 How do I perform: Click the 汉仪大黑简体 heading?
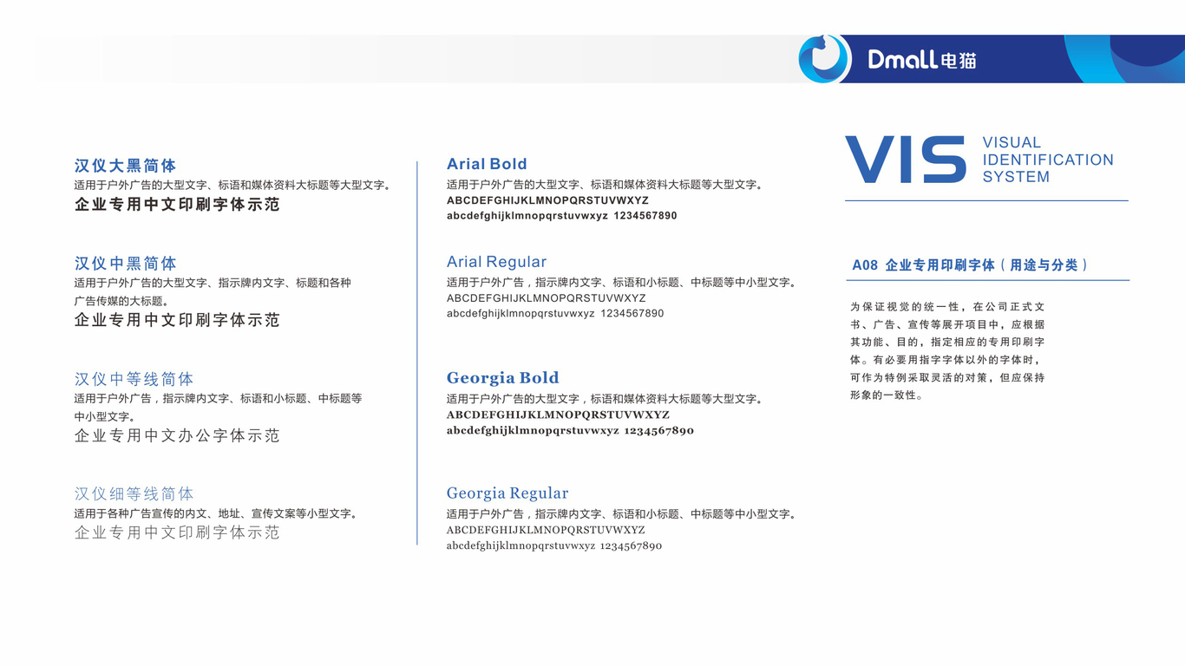tap(126, 166)
